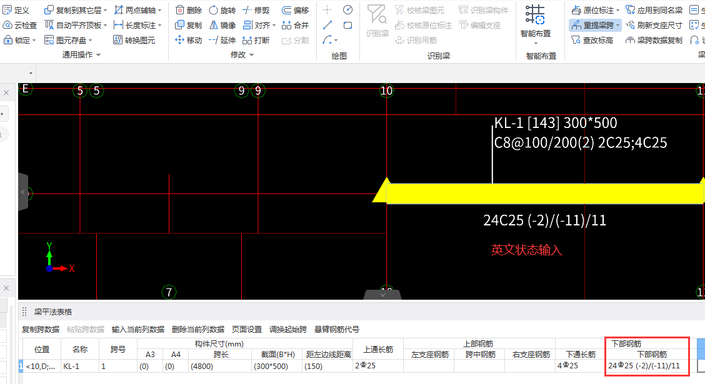Click 删除当前列数据 button

tap(198, 329)
